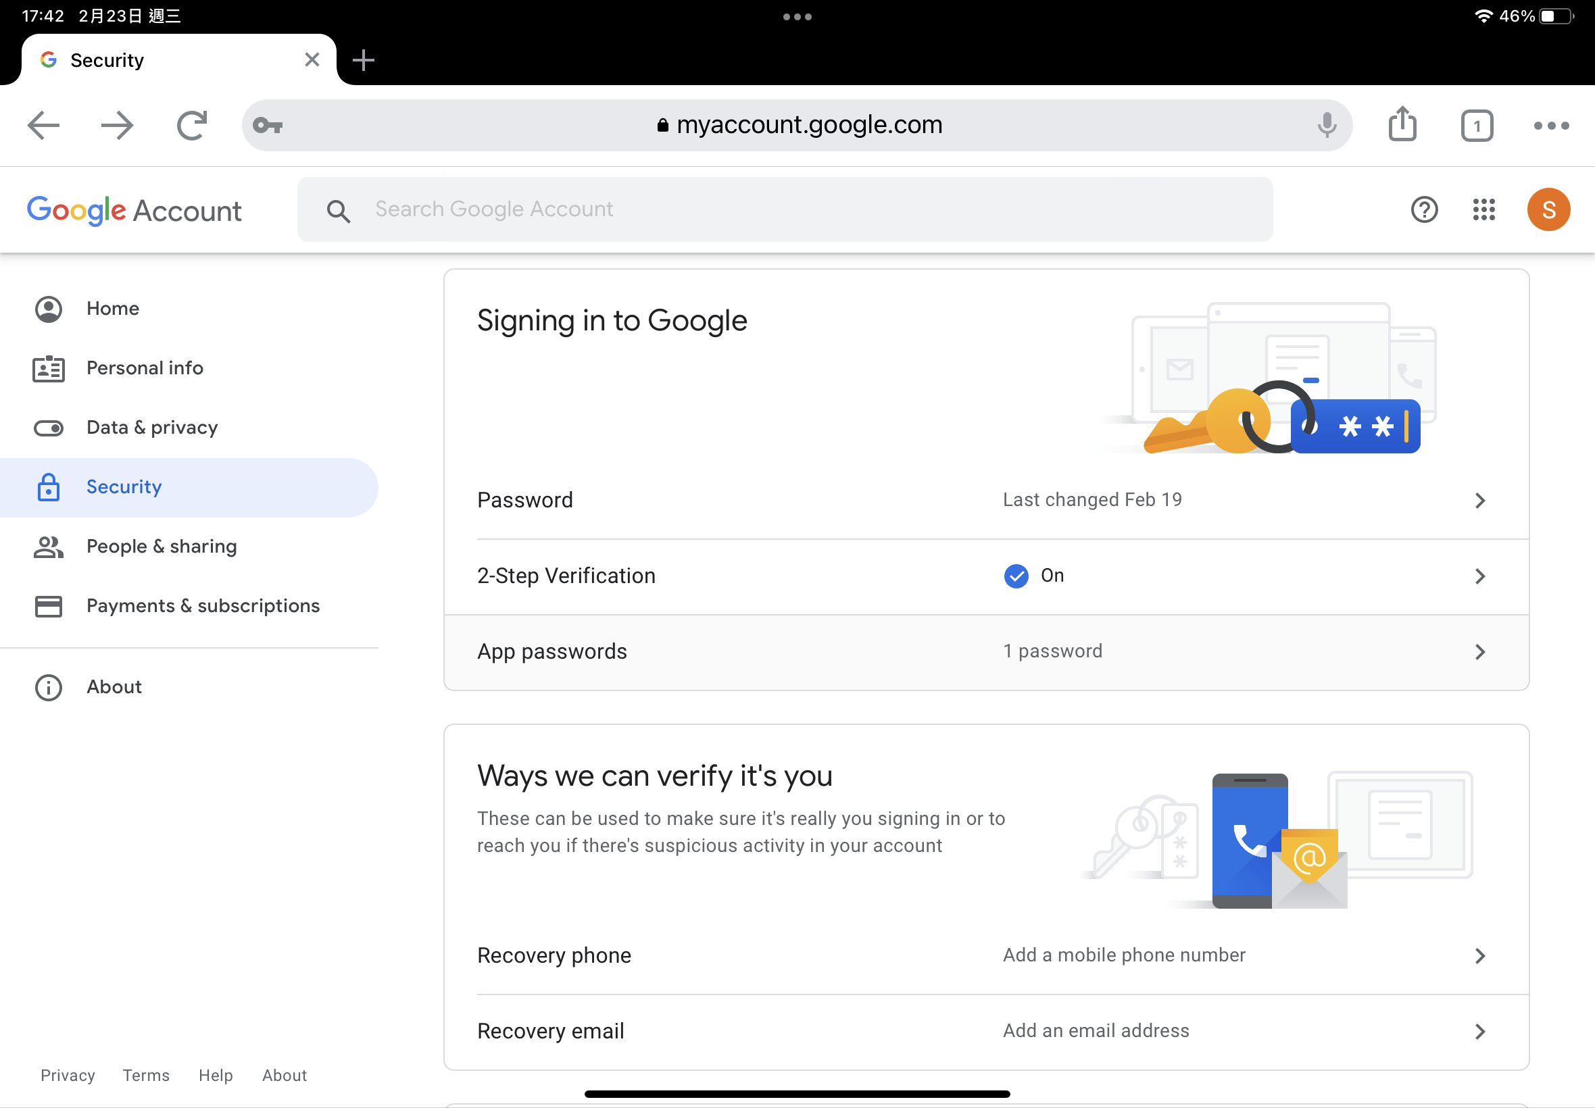The height and width of the screenshot is (1108, 1595).
Task: Click the Terms footer link
Action: click(x=146, y=1076)
